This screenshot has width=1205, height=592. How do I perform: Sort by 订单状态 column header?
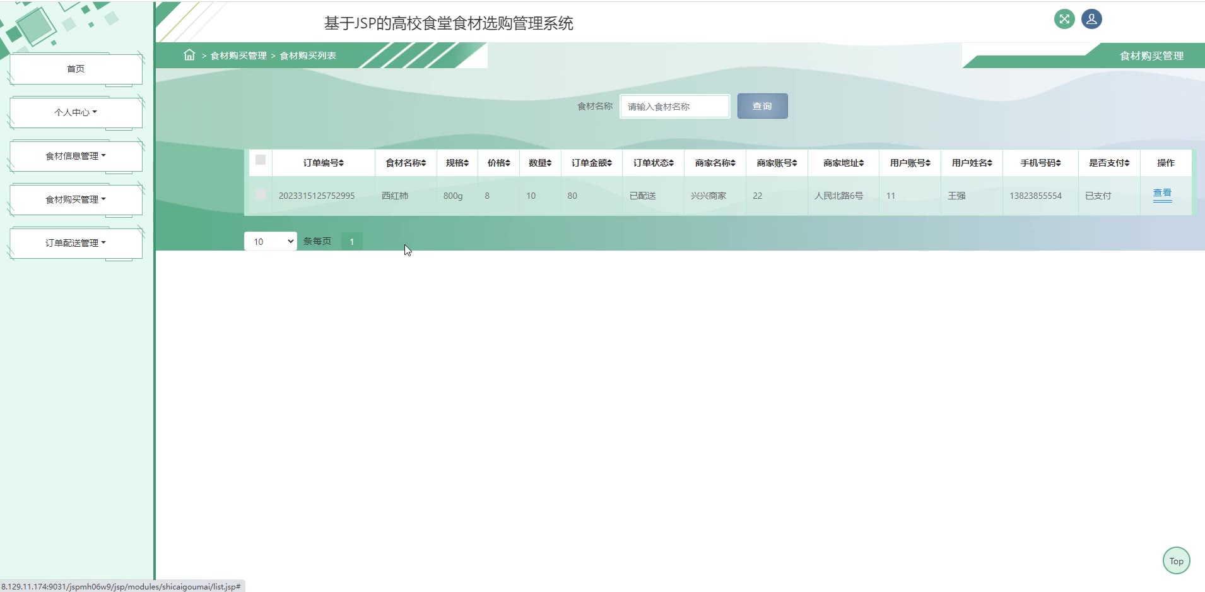pos(654,163)
